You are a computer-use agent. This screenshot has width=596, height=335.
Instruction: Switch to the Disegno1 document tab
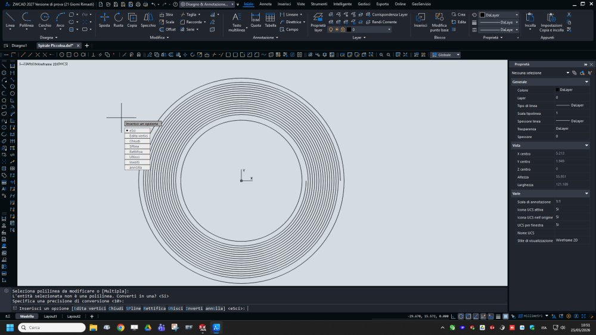(20, 46)
